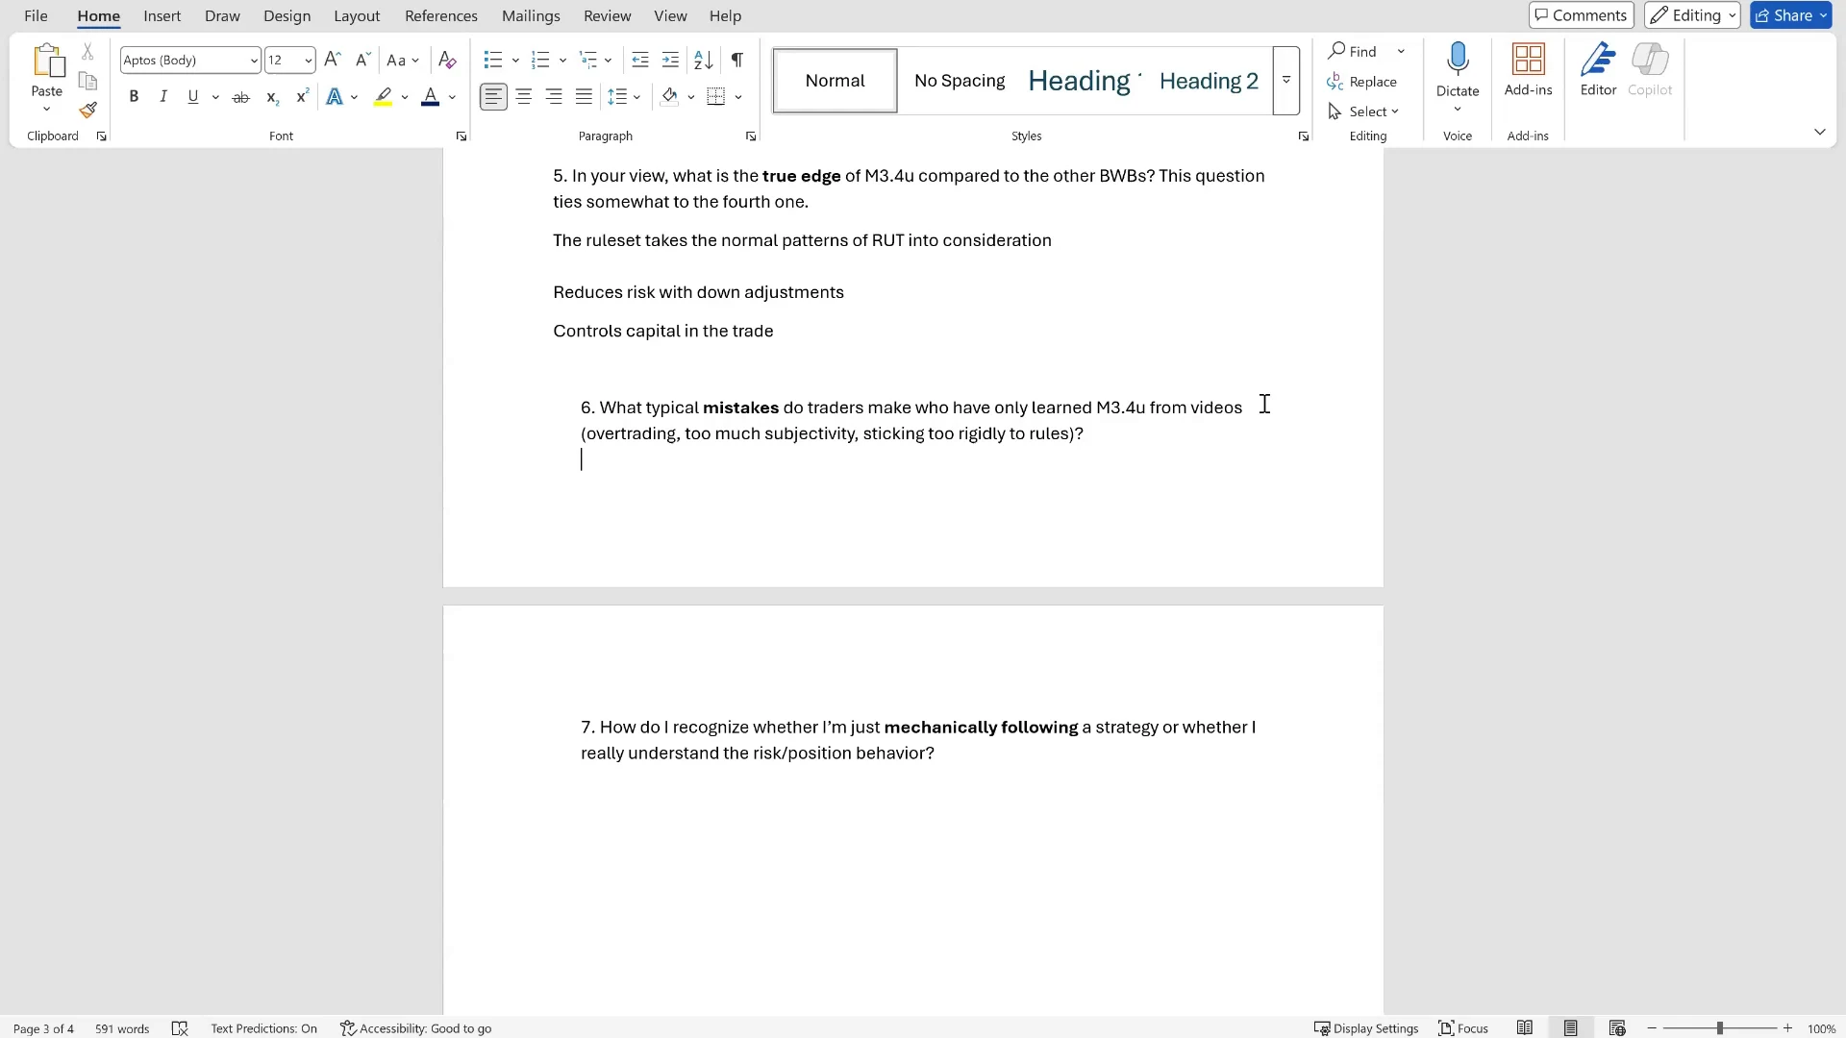Decrease paragraph indent

coord(640,60)
